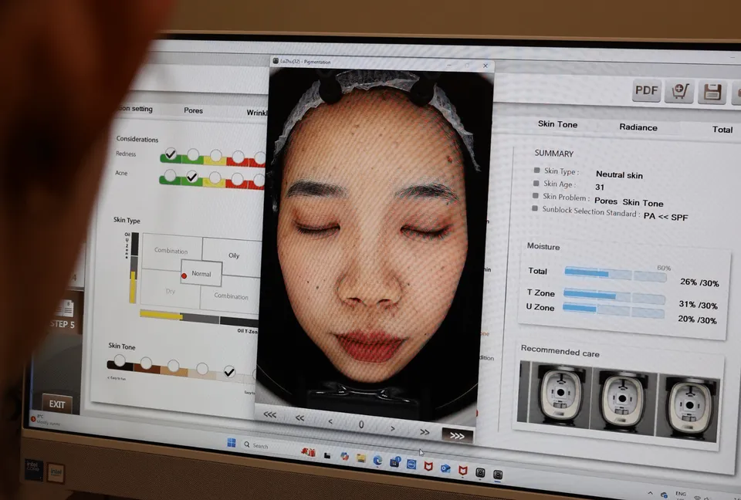The width and height of the screenshot is (741, 500).
Task: Click the Total moisture progress bar
Action: click(x=615, y=274)
